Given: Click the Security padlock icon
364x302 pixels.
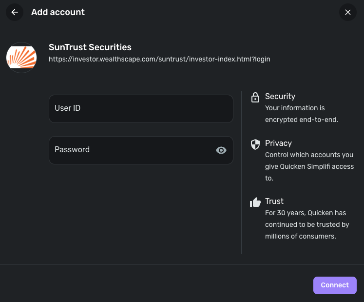Looking at the screenshot, I should (255, 98).
